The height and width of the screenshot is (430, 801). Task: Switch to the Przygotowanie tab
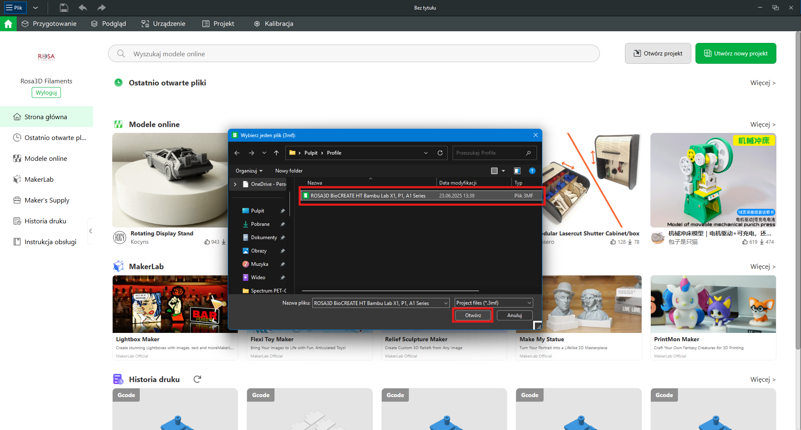49,24
